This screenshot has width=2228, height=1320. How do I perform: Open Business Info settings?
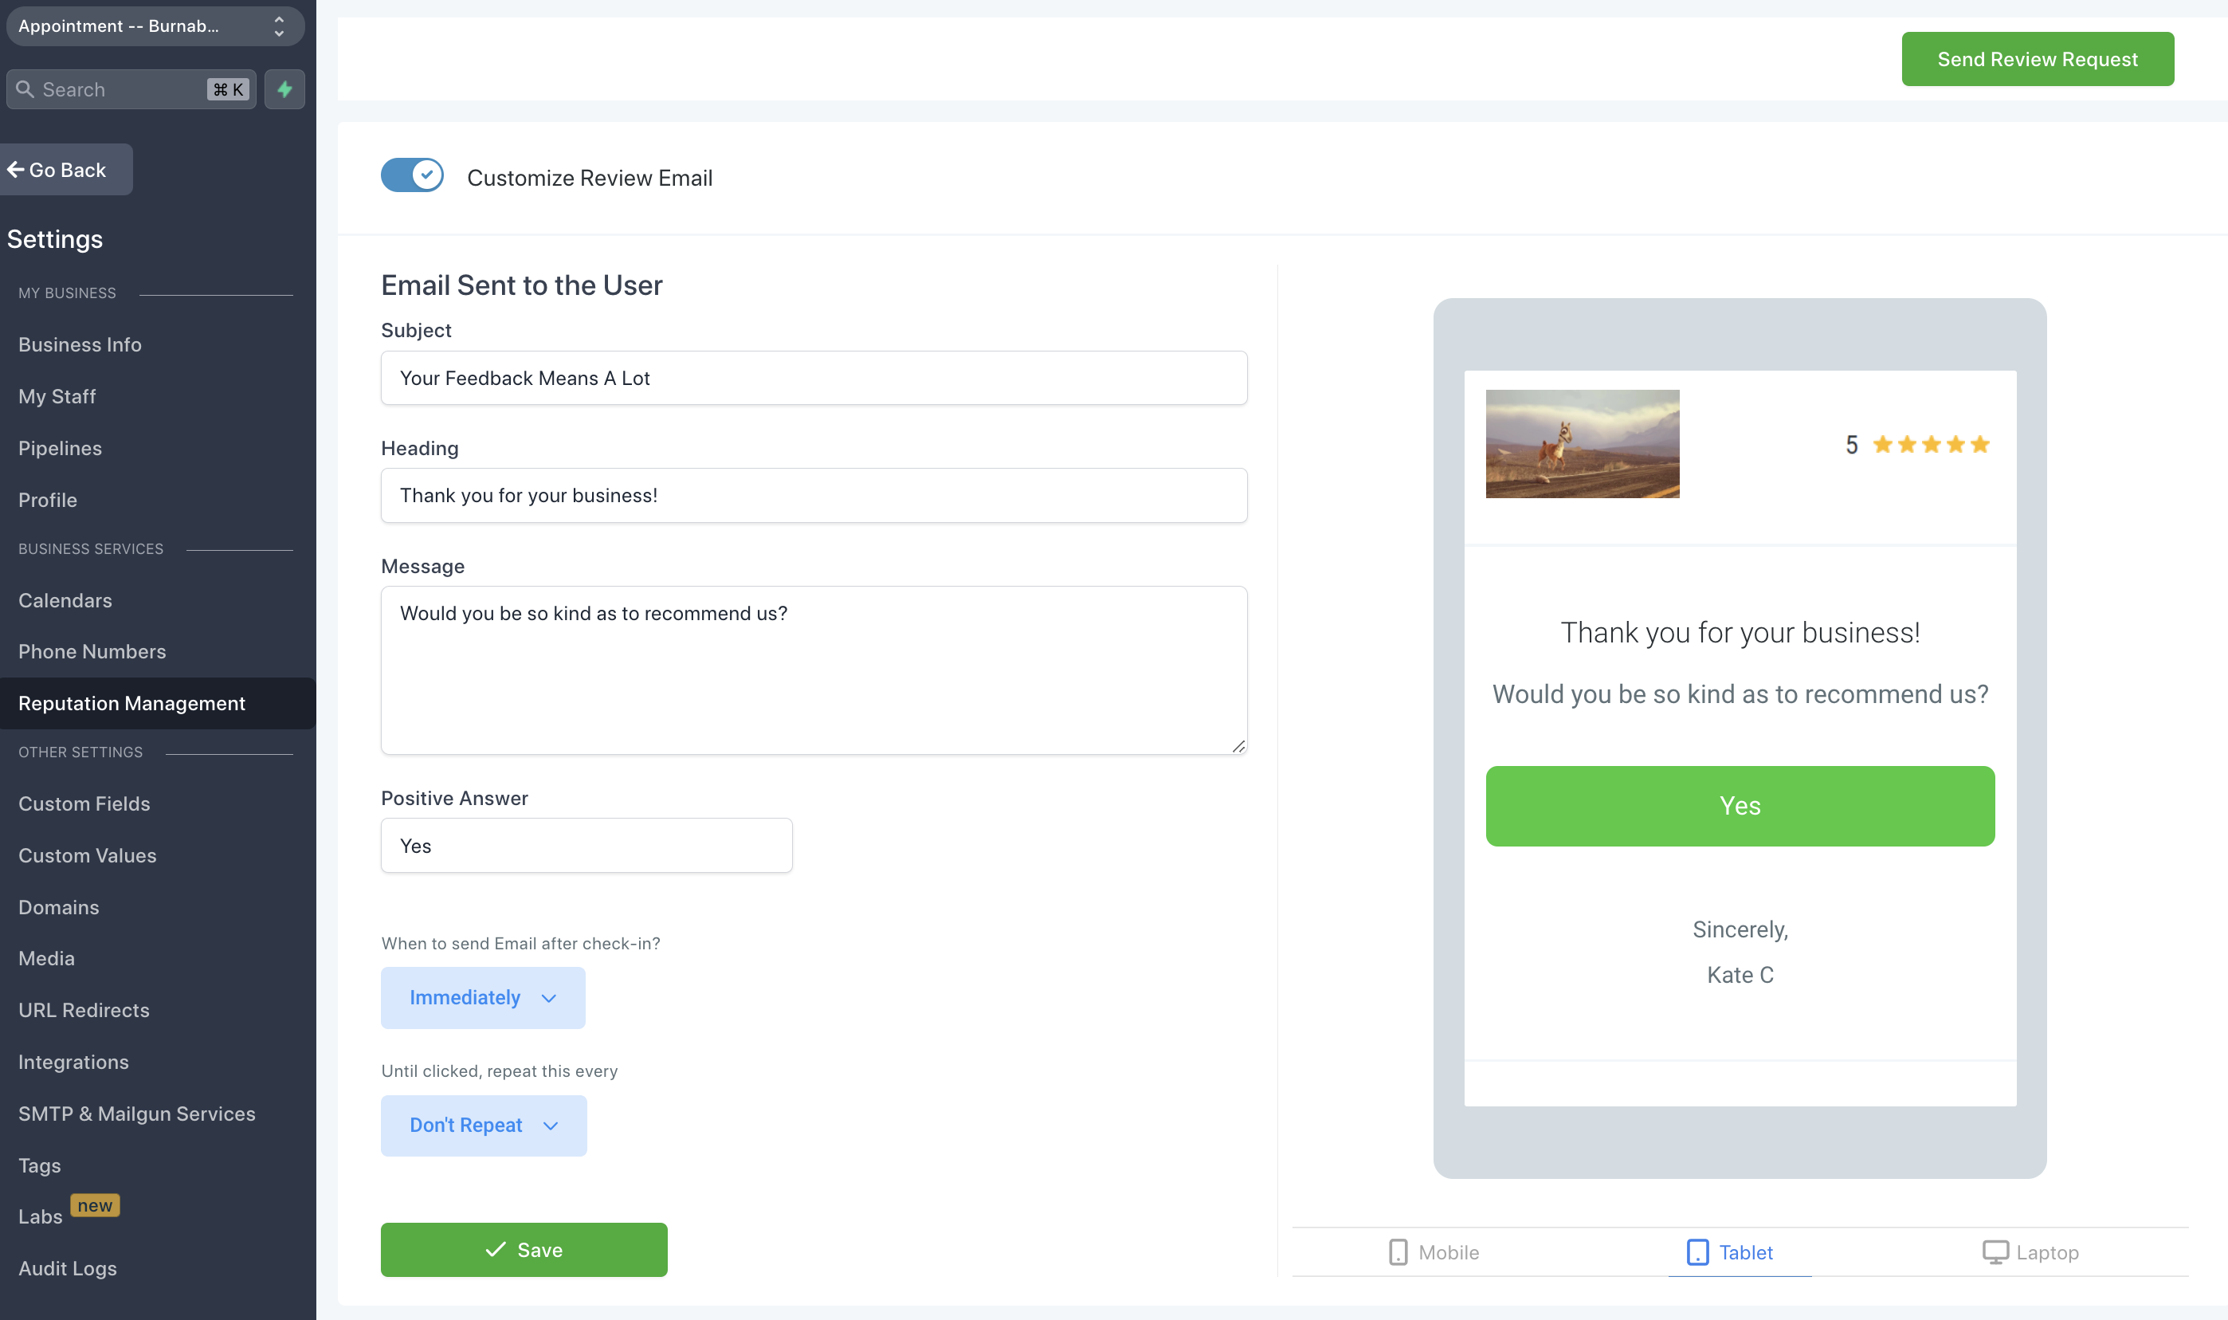pos(80,344)
